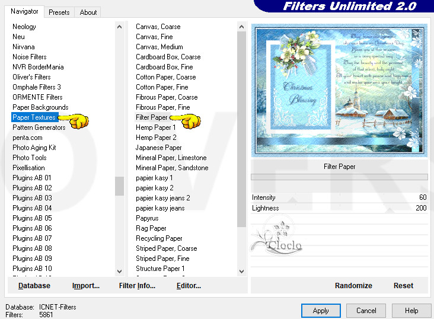Choose Canvas, Coarse filter

point(158,27)
